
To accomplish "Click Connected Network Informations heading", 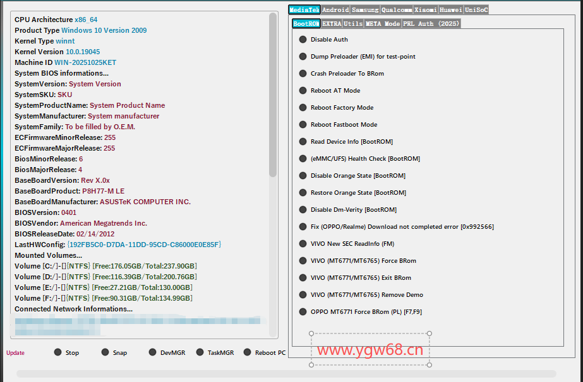I will pyautogui.click(x=74, y=309).
